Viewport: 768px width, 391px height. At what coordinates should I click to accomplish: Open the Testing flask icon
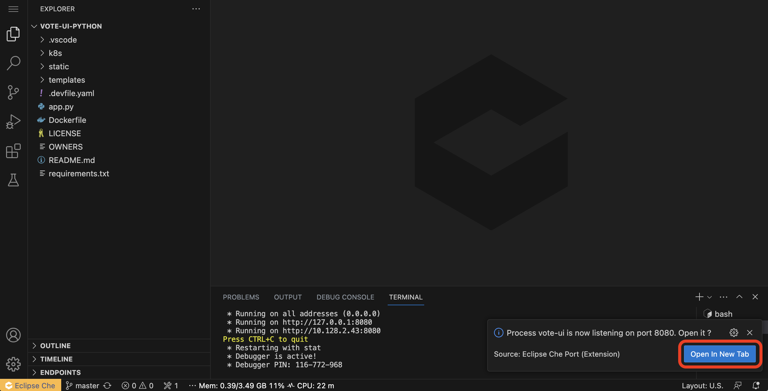[13, 180]
